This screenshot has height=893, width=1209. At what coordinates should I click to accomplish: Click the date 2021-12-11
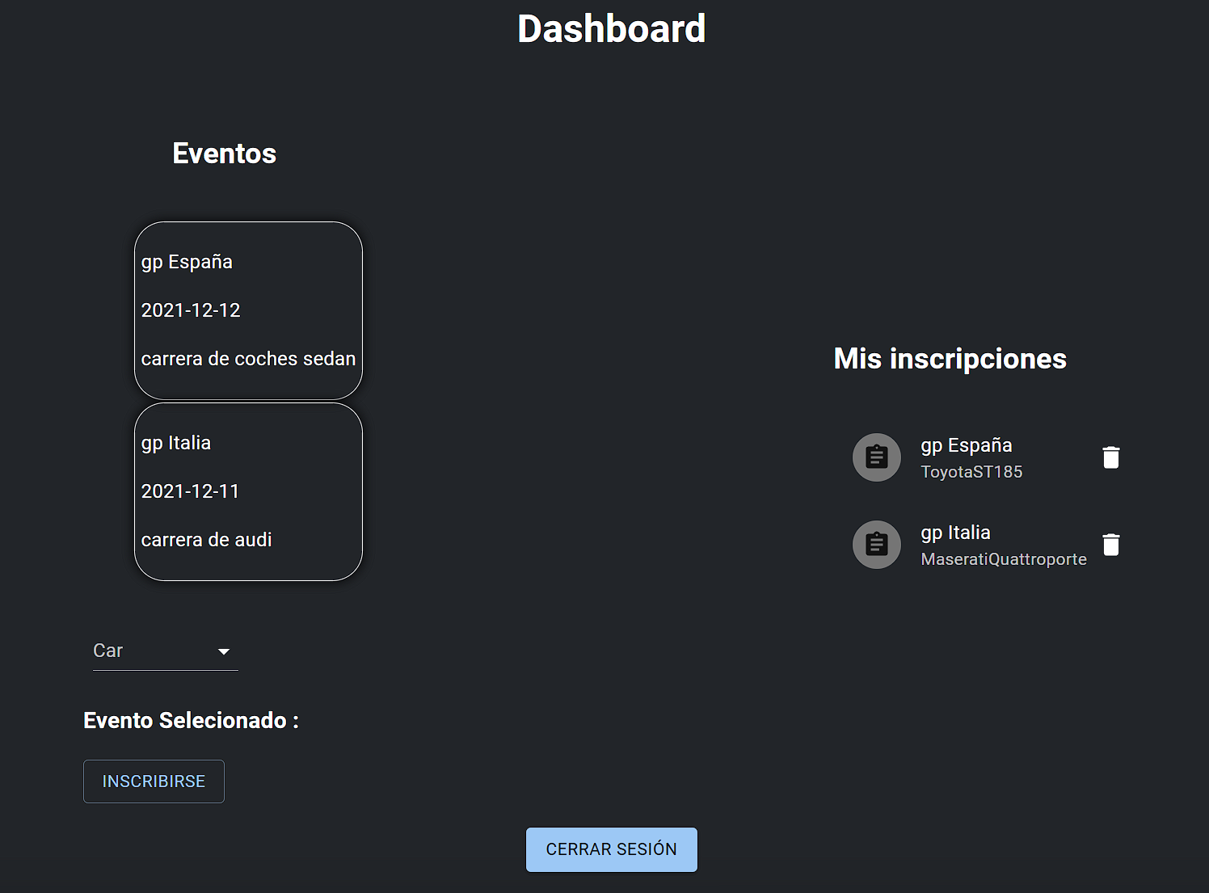[x=190, y=491]
